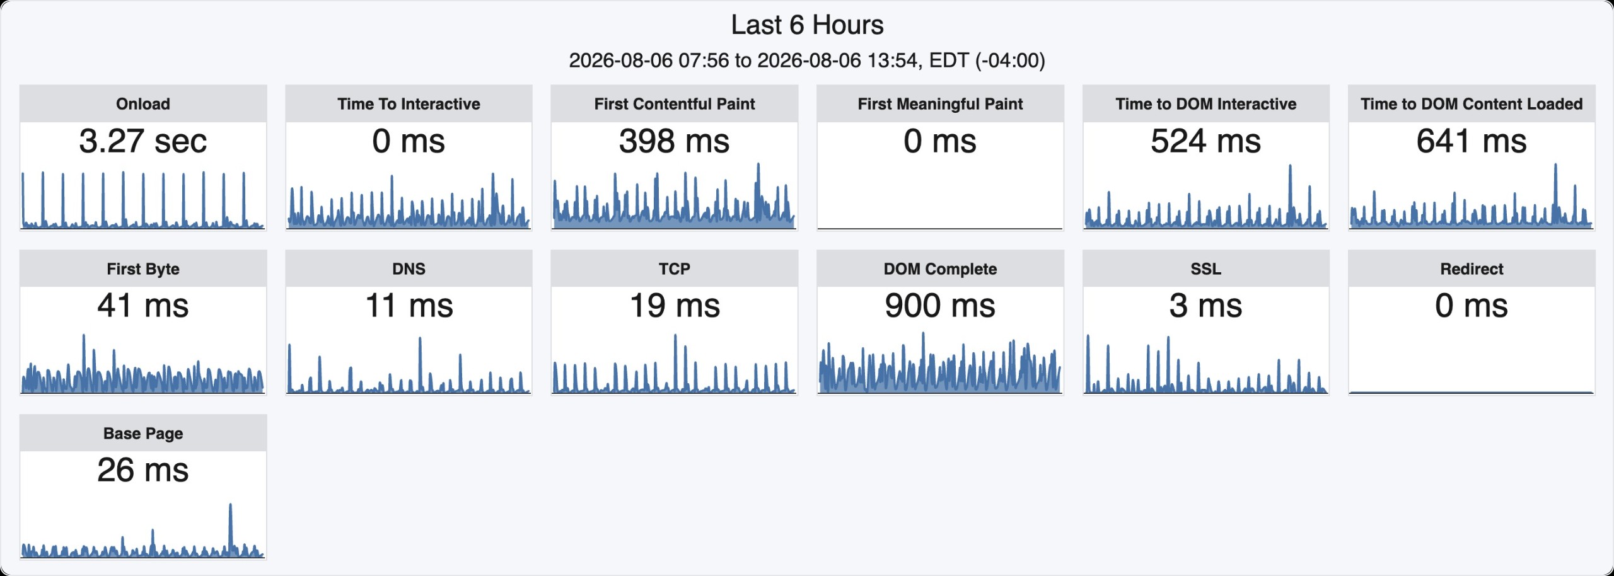Open the Onload metric card

coord(143,158)
